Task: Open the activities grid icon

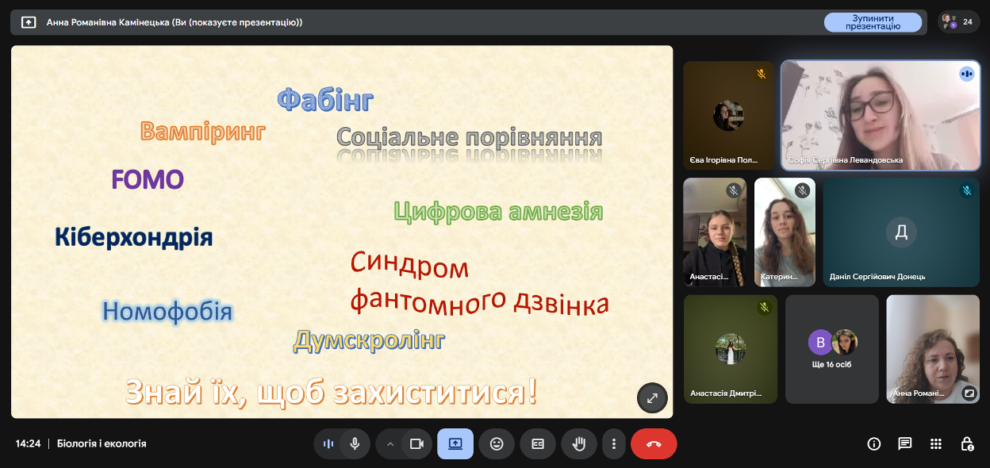Action: (936, 444)
